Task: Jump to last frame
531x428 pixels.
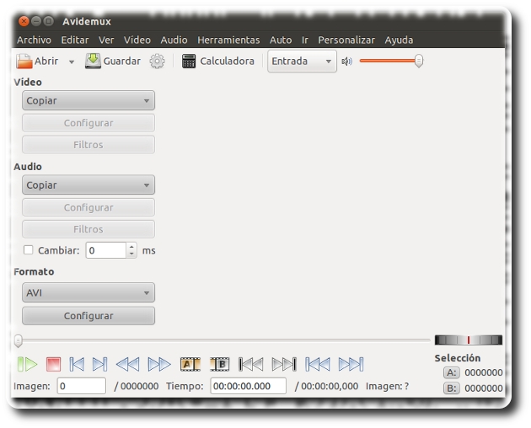Action: (351, 364)
